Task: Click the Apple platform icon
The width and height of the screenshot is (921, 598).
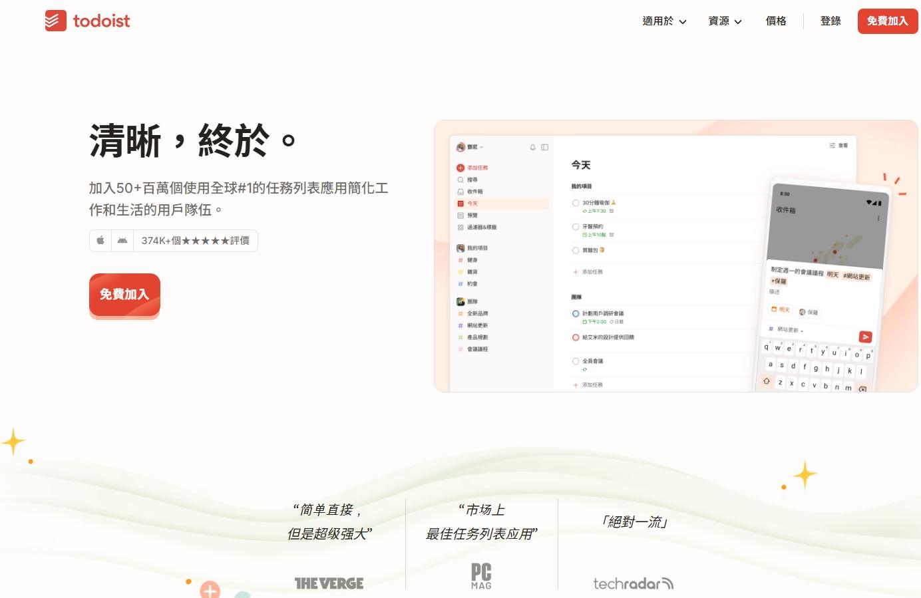Action: (100, 240)
